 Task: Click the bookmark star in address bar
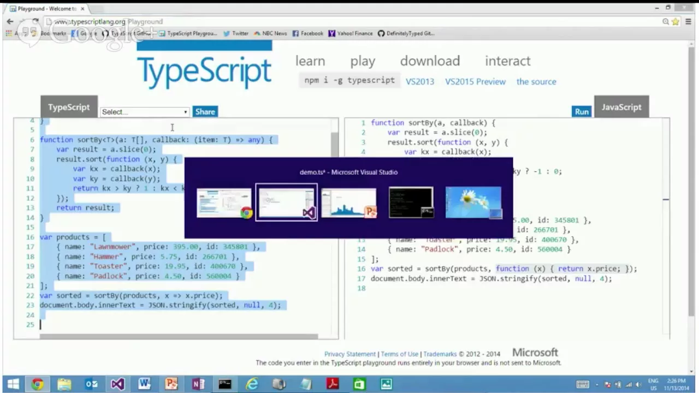[676, 22]
